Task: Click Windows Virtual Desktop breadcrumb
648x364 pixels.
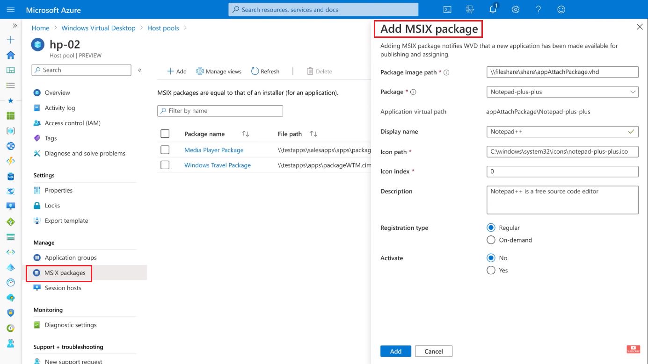Action: (x=98, y=28)
